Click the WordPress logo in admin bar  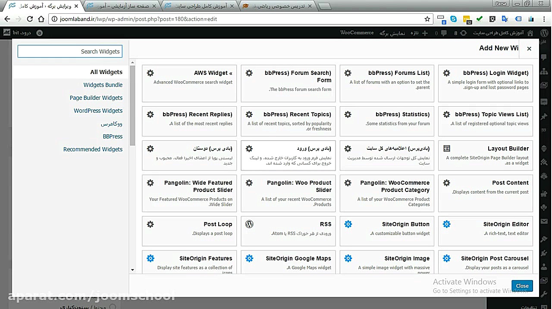tap(544, 33)
